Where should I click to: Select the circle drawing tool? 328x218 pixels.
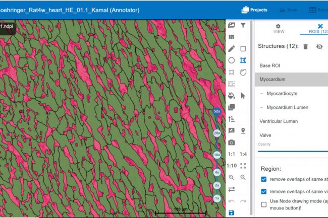(231, 60)
